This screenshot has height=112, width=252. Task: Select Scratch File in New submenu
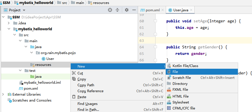[202, 77]
